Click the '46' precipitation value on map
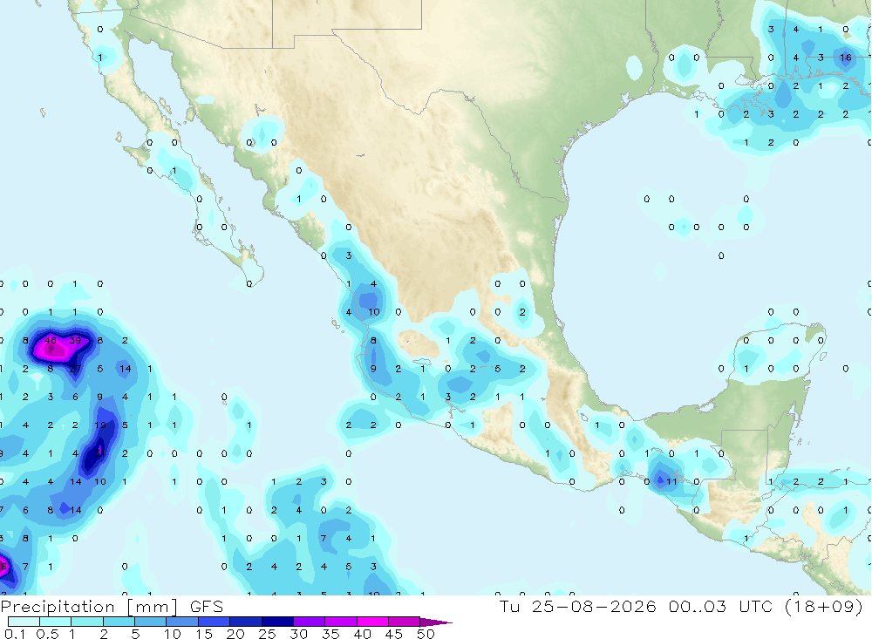Screen dimensions: 872x639 pyautogui.click(x=50, y=340)
